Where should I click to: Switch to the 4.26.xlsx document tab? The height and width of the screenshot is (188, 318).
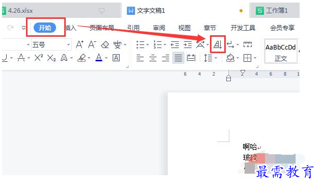coord(61,10)
